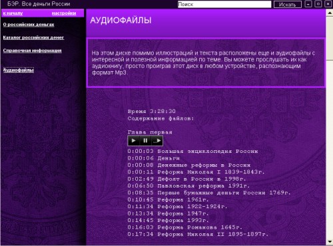
Task: Click the continue-play button with dots
Action: 157,141
